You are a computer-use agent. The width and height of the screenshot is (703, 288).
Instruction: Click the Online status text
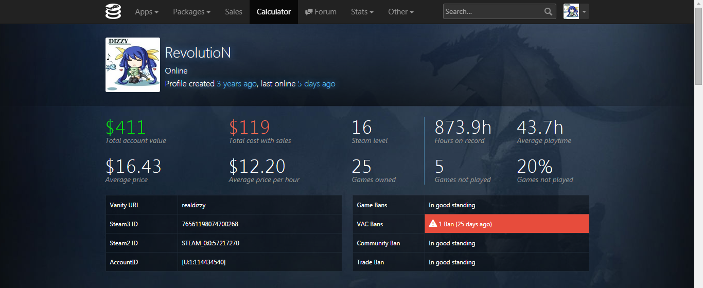(177, 71)
